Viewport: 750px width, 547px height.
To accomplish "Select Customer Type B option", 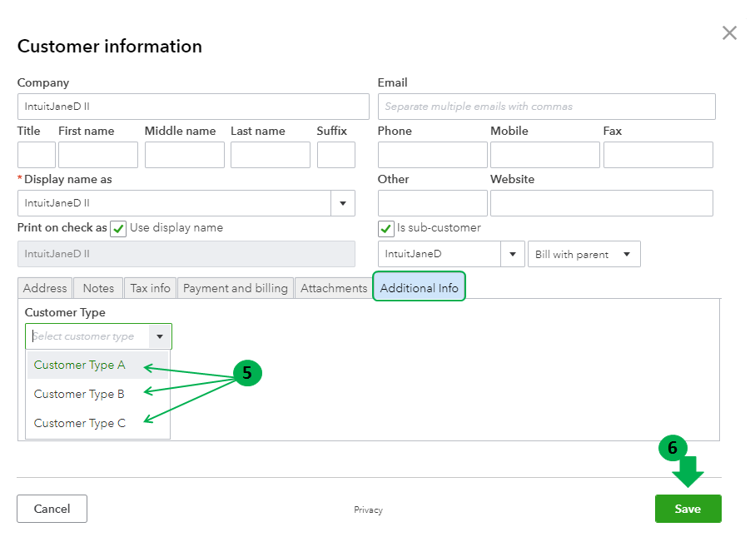I will [x=80, y=394].
